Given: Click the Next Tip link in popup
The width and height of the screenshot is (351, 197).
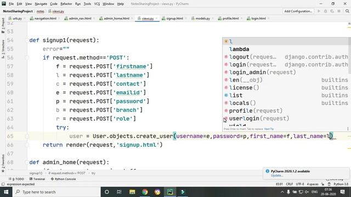Looking at the screenshot, I should pos(269,129).
